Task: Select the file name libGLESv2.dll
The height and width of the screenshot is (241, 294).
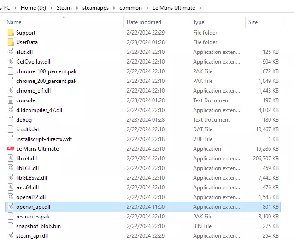Action: (31, 178)
